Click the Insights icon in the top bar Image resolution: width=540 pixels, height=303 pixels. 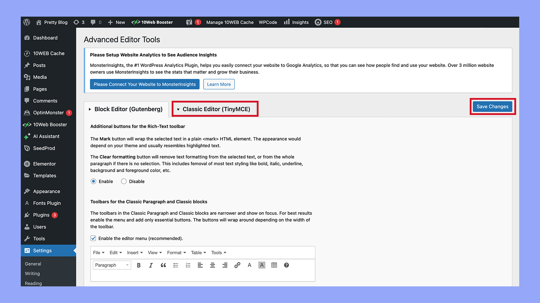pyautogui.click(x=287, y=22)
